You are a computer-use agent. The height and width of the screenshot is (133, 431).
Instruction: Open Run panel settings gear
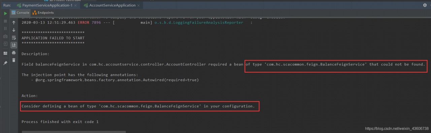pyautogui.click(x=425, y=5)
